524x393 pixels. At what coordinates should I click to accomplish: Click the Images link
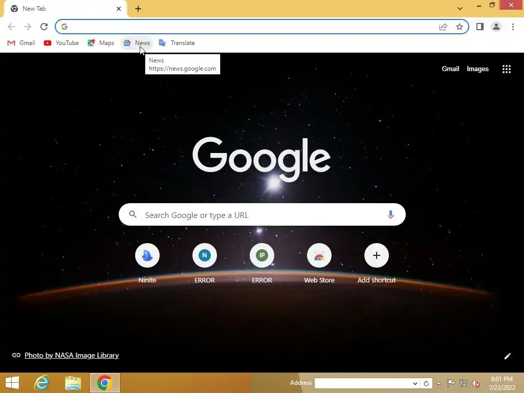coord(477,69)
